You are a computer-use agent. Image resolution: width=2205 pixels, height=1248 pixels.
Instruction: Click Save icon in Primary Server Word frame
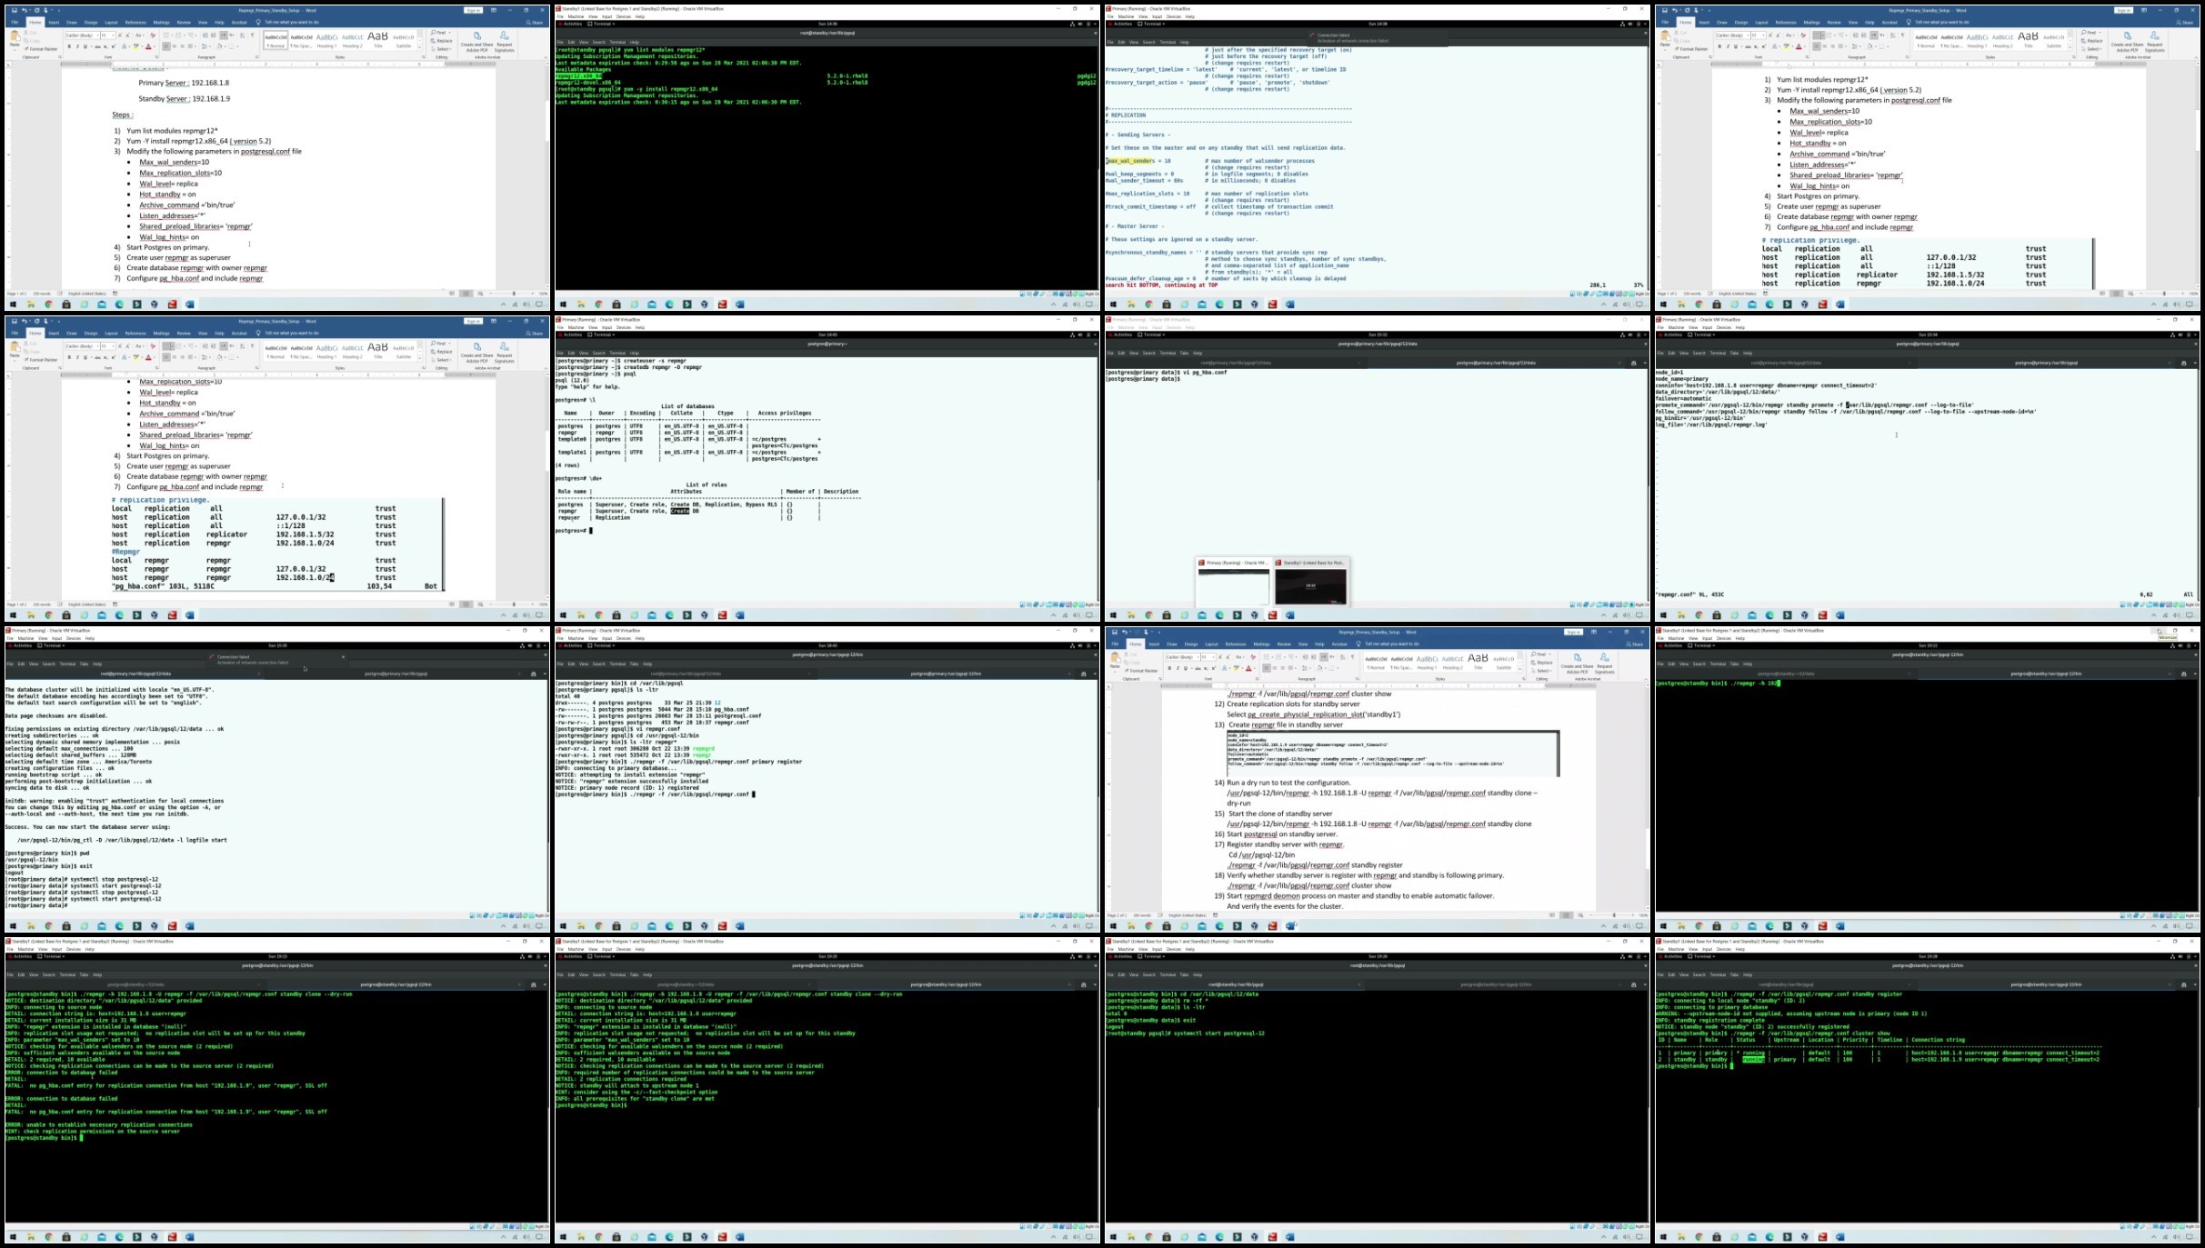coord(14,10)
